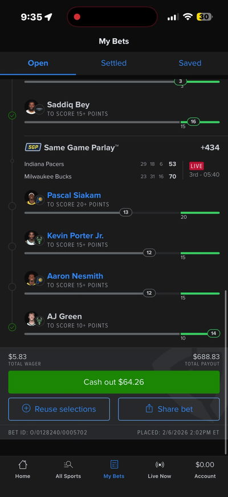Switch to the Saved tab
The height and width of the screenshot is (497, 228).
[x=190, y=63]
